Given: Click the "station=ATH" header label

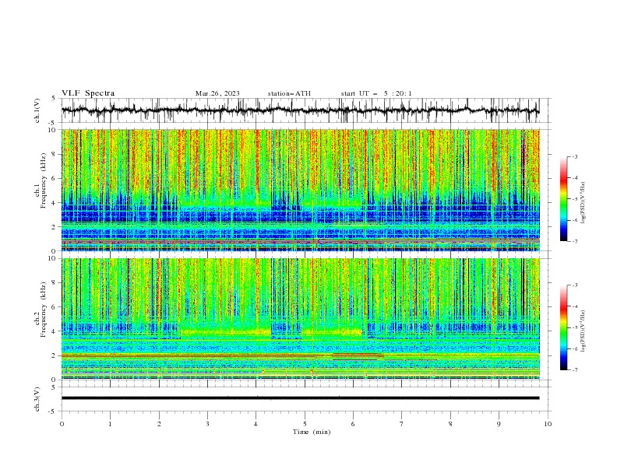Looking at the screenshot, I should (x=289, y=93).
